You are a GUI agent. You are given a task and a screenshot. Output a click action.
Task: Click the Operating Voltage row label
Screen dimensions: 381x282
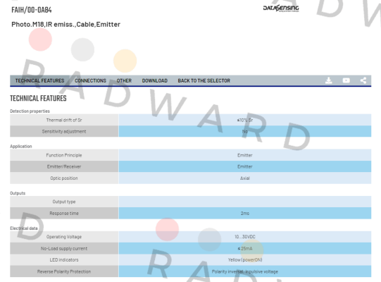[64, 236]
